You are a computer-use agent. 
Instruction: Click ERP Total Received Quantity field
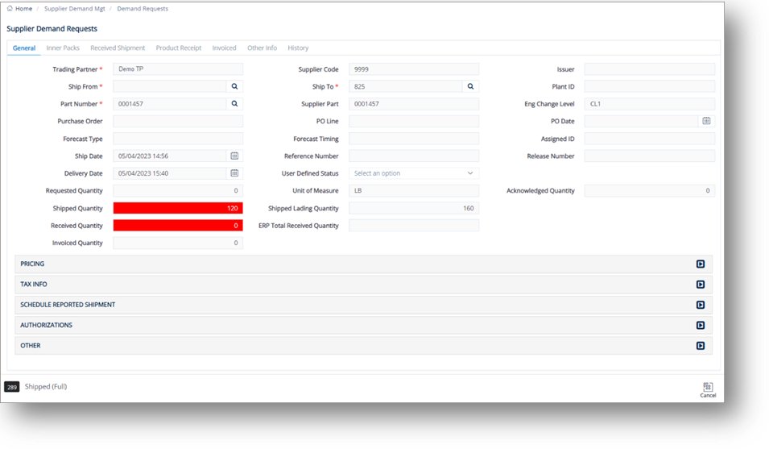[413, 225]
